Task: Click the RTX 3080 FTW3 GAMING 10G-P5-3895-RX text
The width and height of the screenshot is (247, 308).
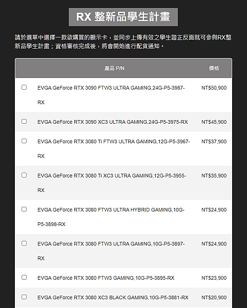Action: [x=106, y=278]
